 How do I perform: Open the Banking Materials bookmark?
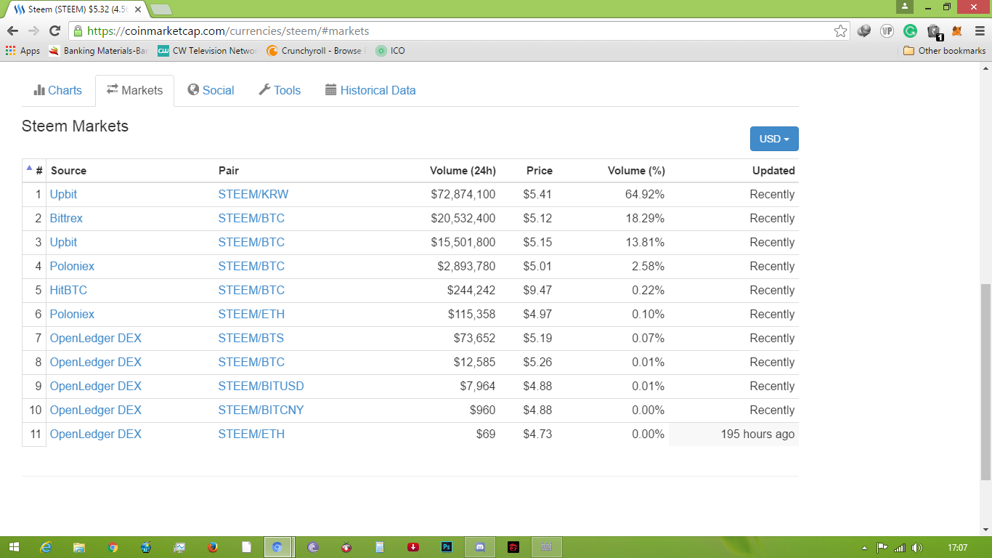98,51
